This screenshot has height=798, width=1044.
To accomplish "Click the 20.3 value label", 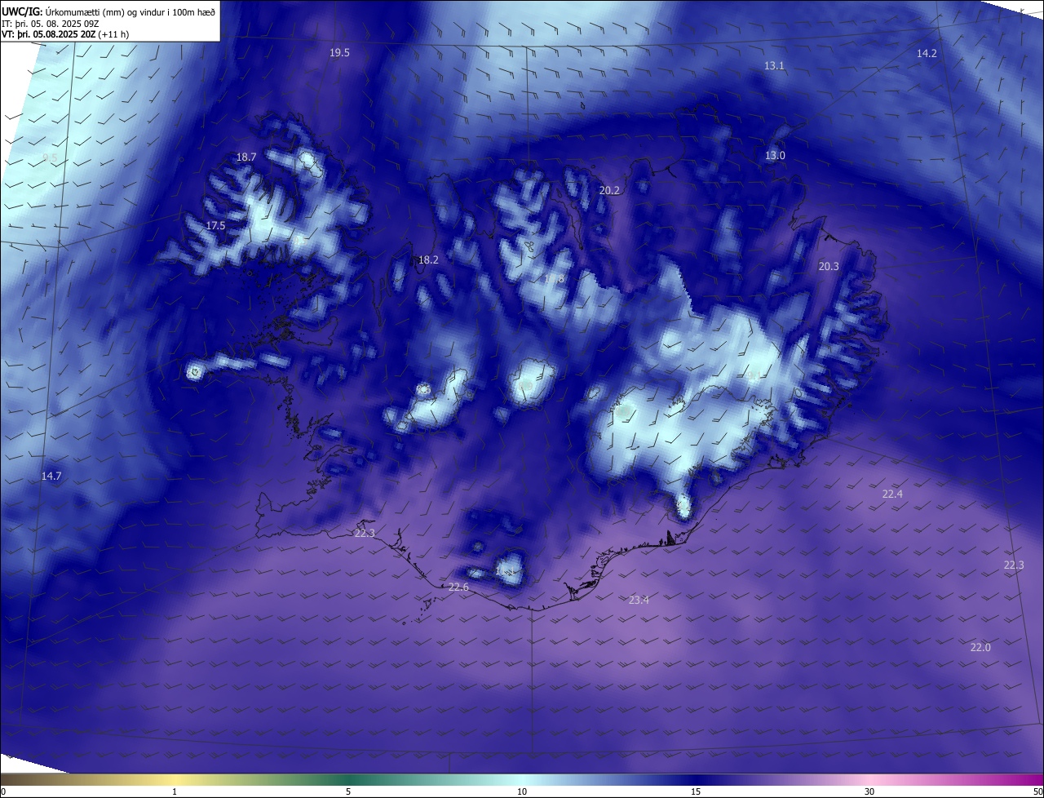I will tap(829, 266).
